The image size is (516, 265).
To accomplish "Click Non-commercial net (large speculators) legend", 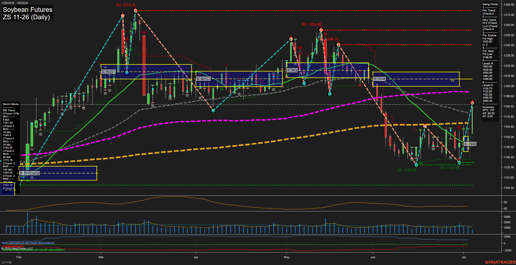I will coord(28,243).
